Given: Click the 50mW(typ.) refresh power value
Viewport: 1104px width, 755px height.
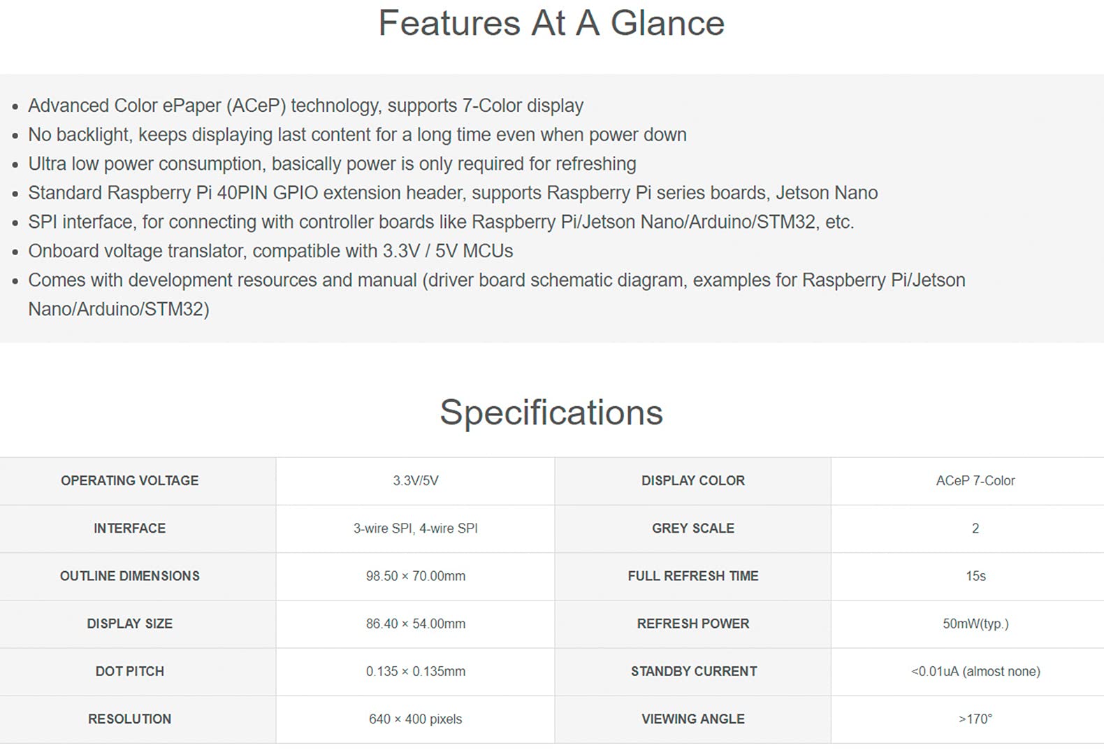Looking at the screenshot, I should 975,624.
